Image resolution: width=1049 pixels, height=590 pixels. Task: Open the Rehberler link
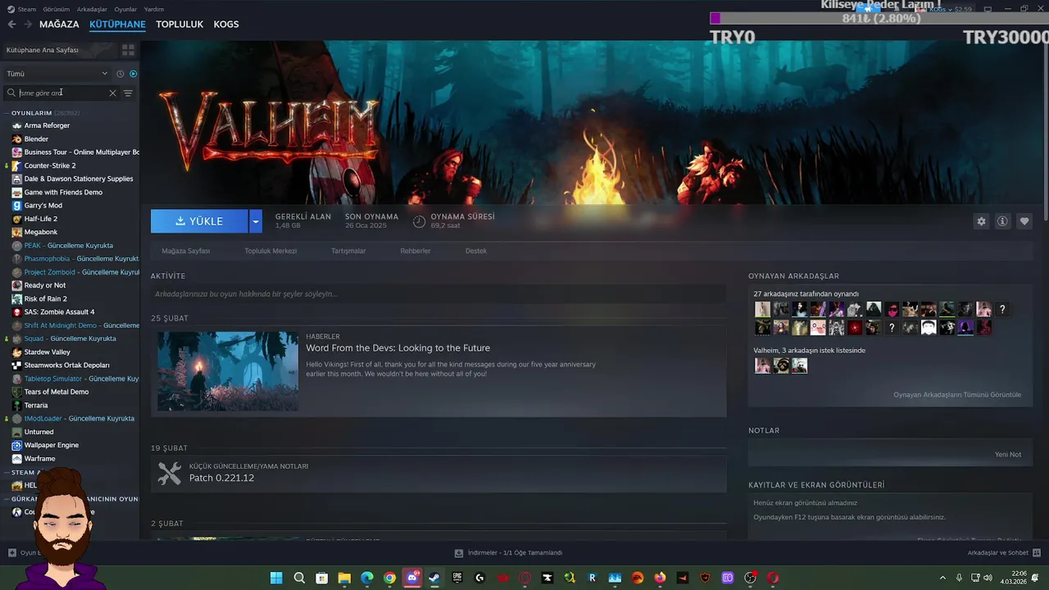416,251
